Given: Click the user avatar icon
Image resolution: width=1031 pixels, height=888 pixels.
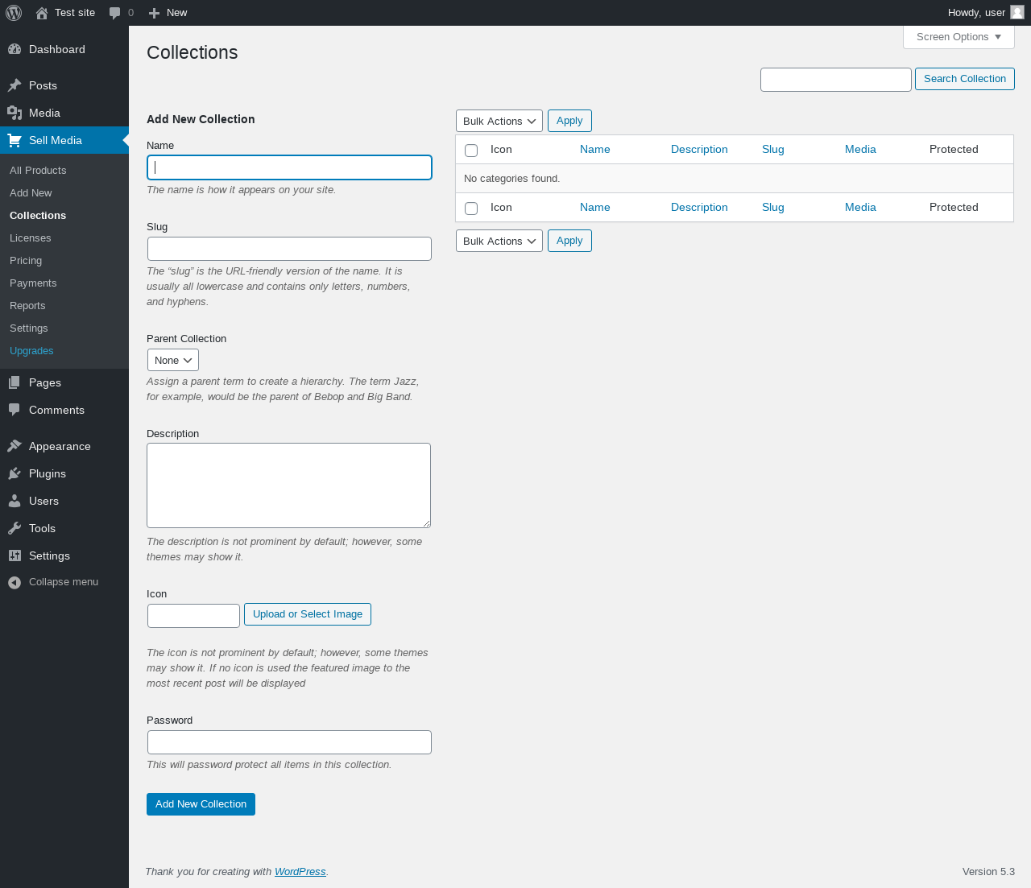Looking at the screenshot, I should (1017, 12).
